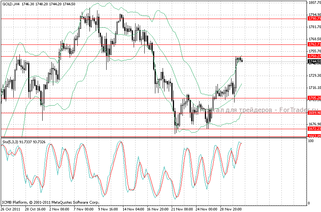Click the ICMB Platform copyright text
The height and width of the screenshot is (212, 321).
click(51, 203)
